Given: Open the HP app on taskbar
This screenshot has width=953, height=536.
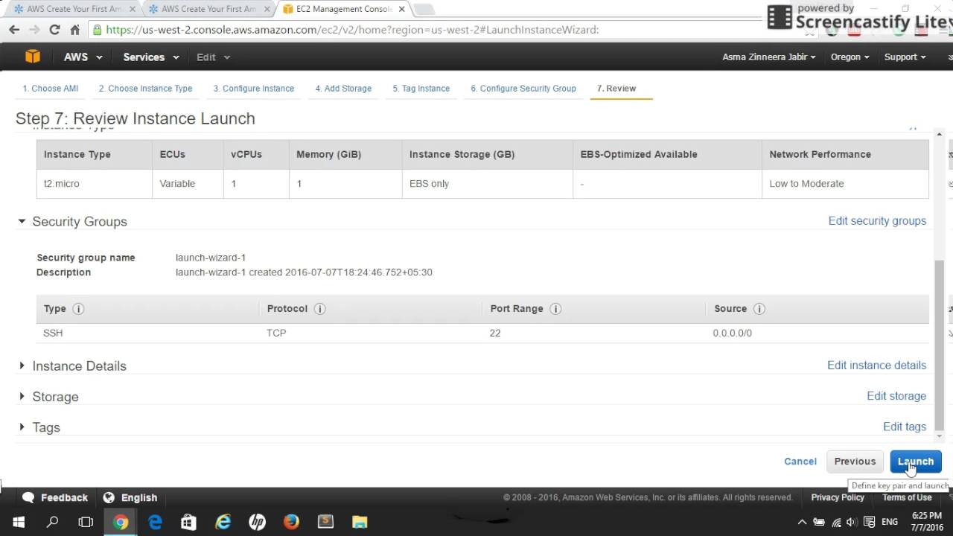Looking at the screenshot, I should (257, 522).
